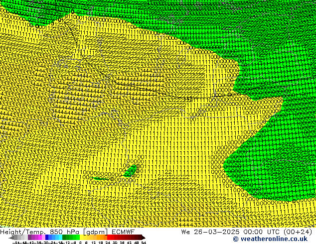Click the gray left arrow end of color scale
The image size is (316, 244).
(11, 238)
